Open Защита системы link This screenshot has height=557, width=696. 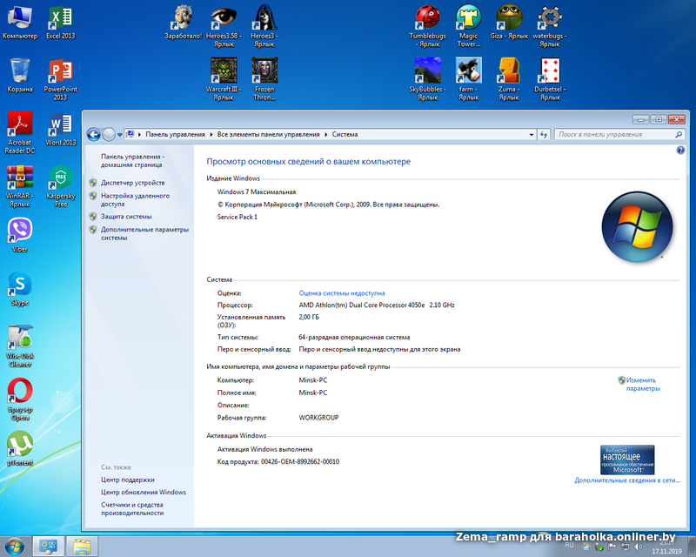pos(126,217)
